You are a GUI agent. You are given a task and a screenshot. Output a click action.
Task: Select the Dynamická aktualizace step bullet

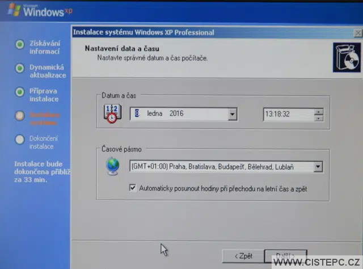coord(20,68)
